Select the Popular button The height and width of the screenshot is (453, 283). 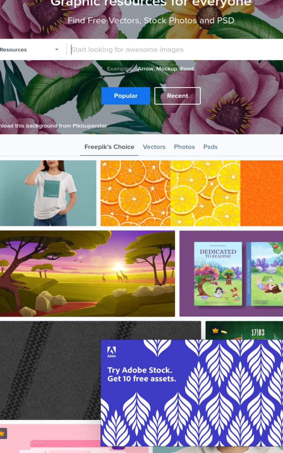point(126,96)
